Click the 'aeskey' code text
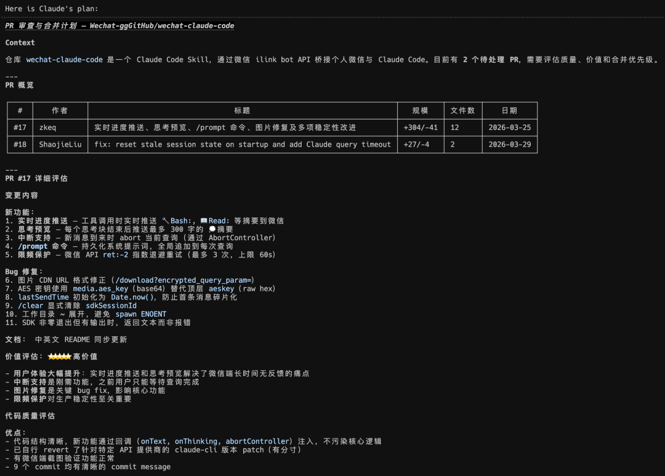This screenshot has width=665, height=476. (222, 288)
